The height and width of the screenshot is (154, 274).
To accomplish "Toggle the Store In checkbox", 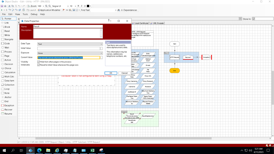I will tap(254, 19).
